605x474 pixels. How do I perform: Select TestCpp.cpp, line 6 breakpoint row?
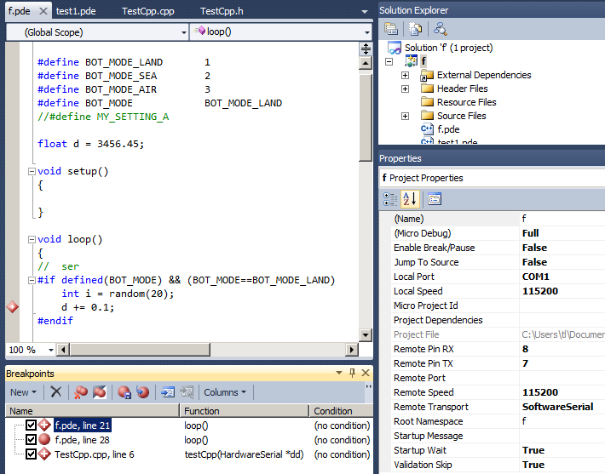click(189, 454)
